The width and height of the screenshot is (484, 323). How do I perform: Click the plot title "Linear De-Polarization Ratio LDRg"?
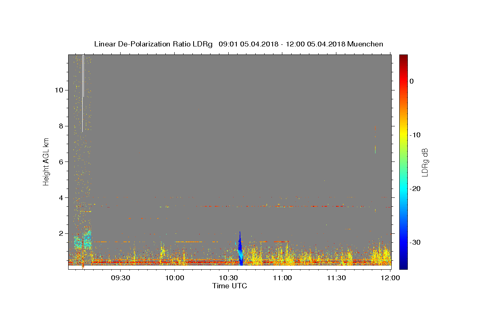click(x=153, y=44)
